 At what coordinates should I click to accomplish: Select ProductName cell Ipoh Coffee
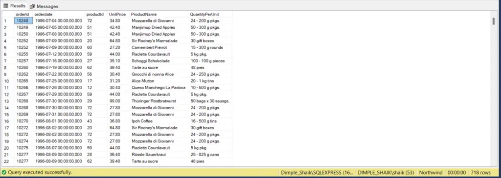tap(159, 121)
